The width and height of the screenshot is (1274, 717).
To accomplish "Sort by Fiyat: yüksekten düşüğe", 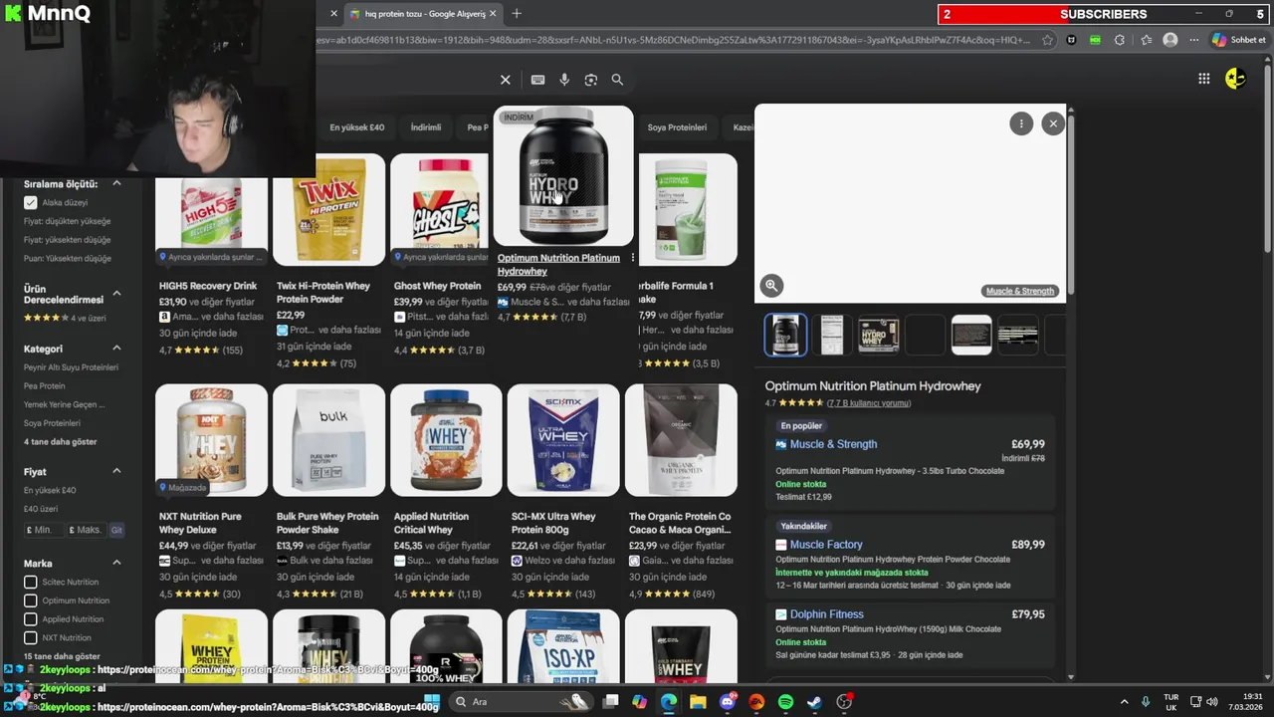I will [68, 240].
